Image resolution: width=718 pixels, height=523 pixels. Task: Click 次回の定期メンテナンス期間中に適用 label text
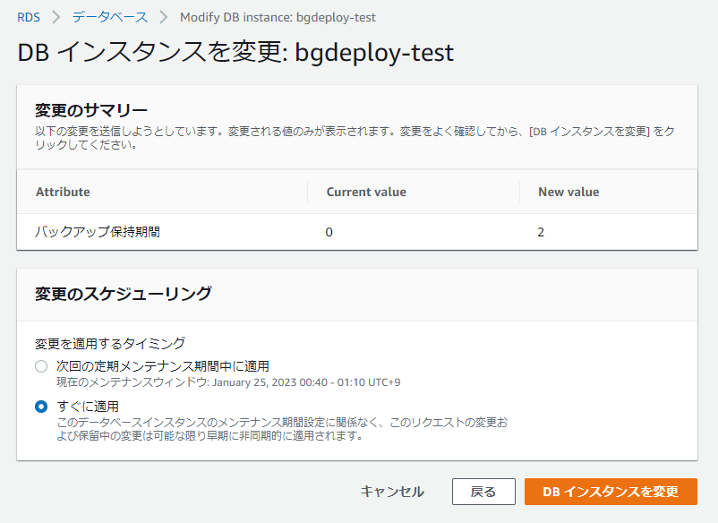click(163, 366)
